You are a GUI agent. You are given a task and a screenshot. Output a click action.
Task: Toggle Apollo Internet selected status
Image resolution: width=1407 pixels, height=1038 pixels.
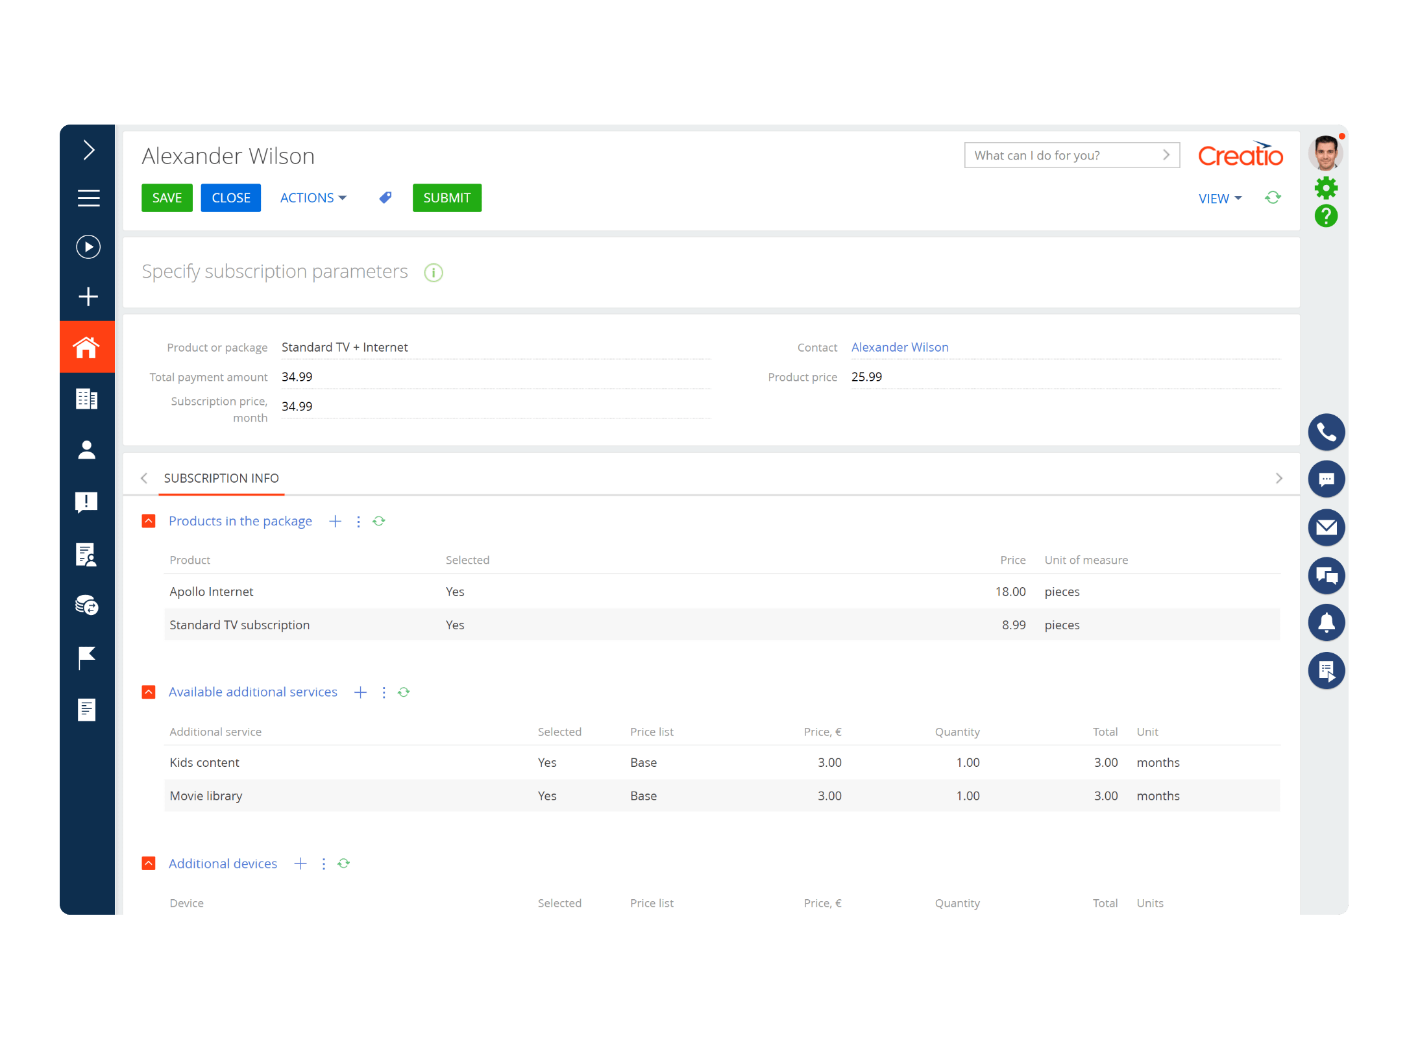[455, 591]
